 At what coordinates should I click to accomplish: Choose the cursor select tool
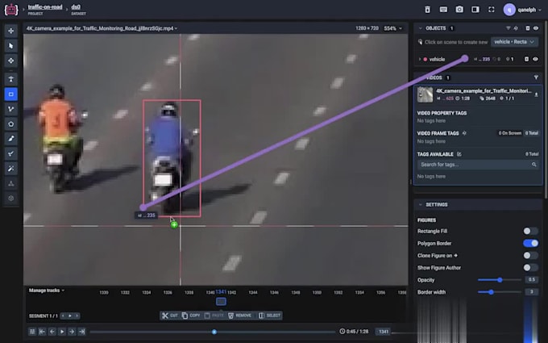tap(11, 45)
